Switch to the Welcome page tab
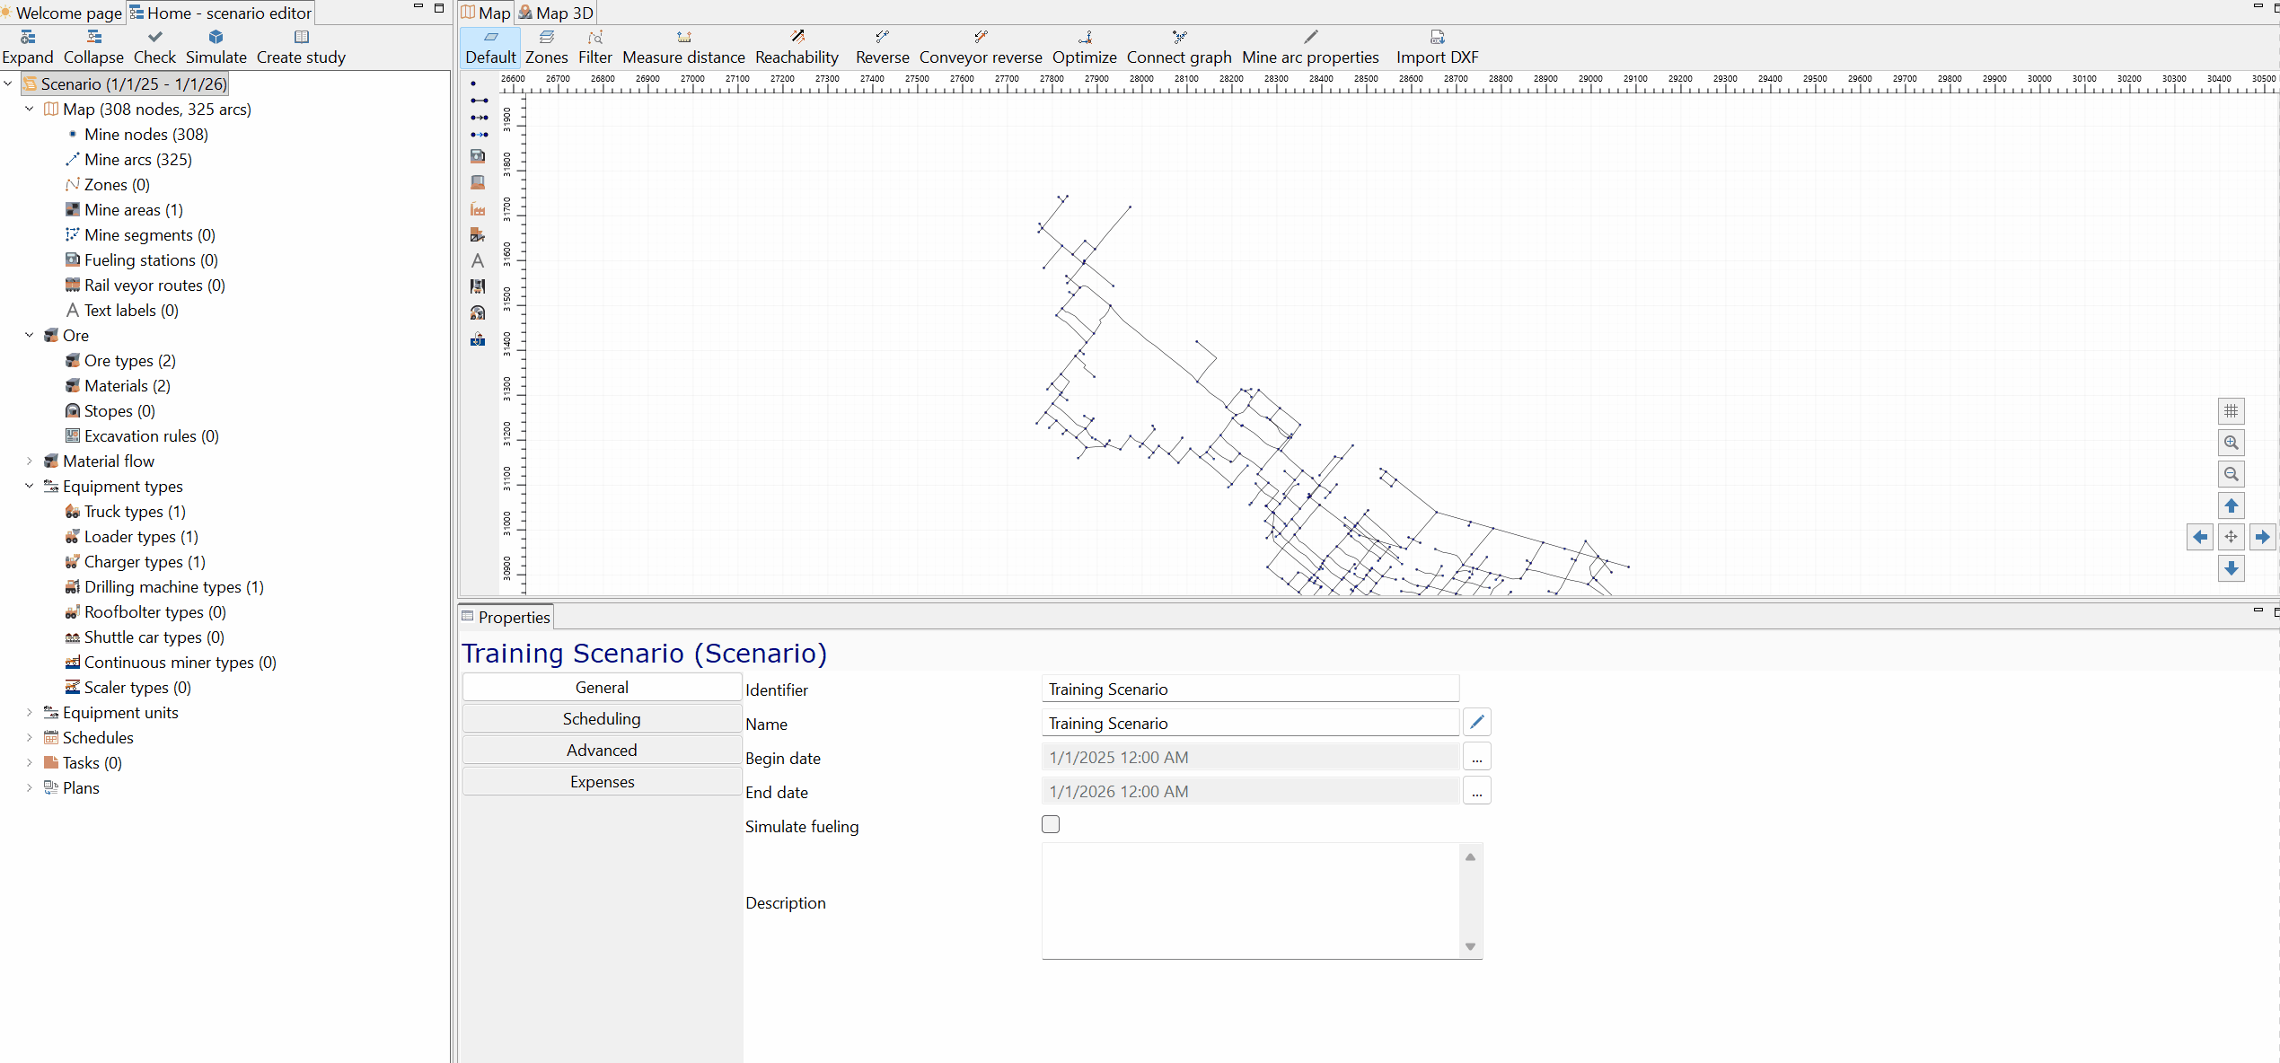Viewport: 2280px width, 1063px height. coord(62,13)
